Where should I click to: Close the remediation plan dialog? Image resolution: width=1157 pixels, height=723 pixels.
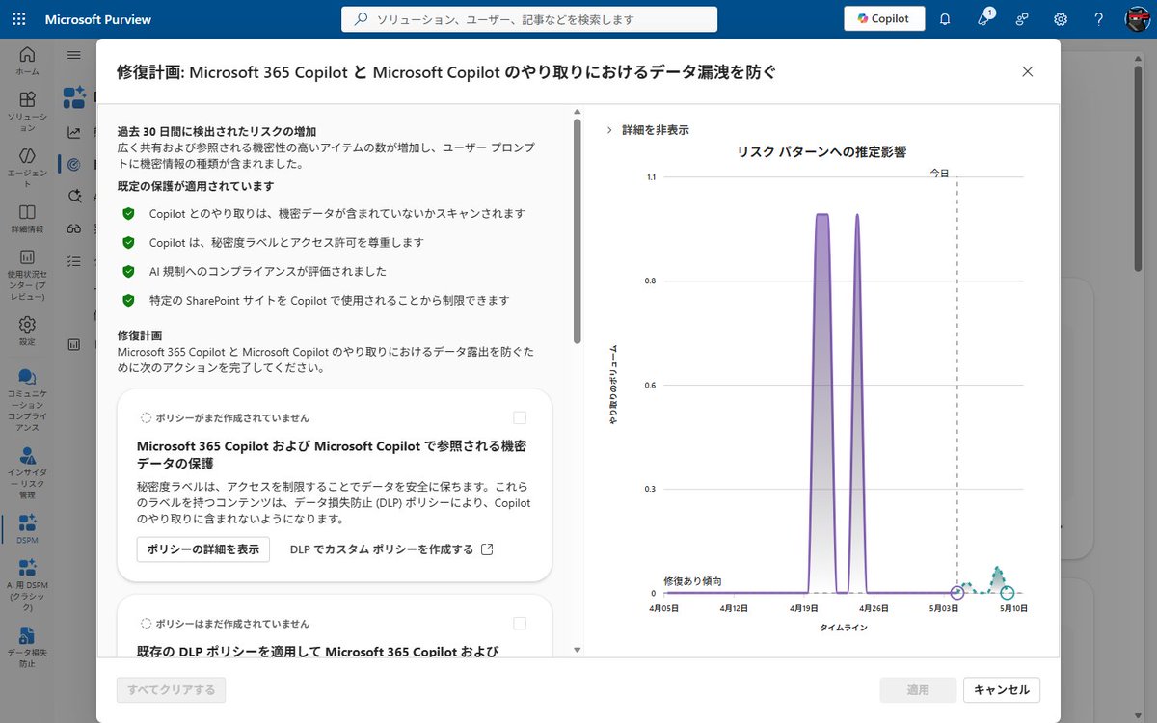pyautogui.click(x=1028, y=71)
